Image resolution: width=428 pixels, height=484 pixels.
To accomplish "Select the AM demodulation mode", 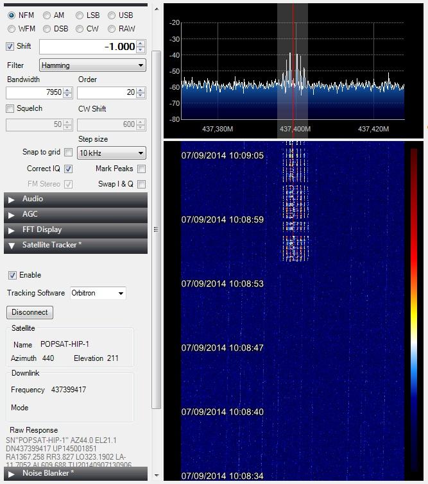I will pos(47,15).
